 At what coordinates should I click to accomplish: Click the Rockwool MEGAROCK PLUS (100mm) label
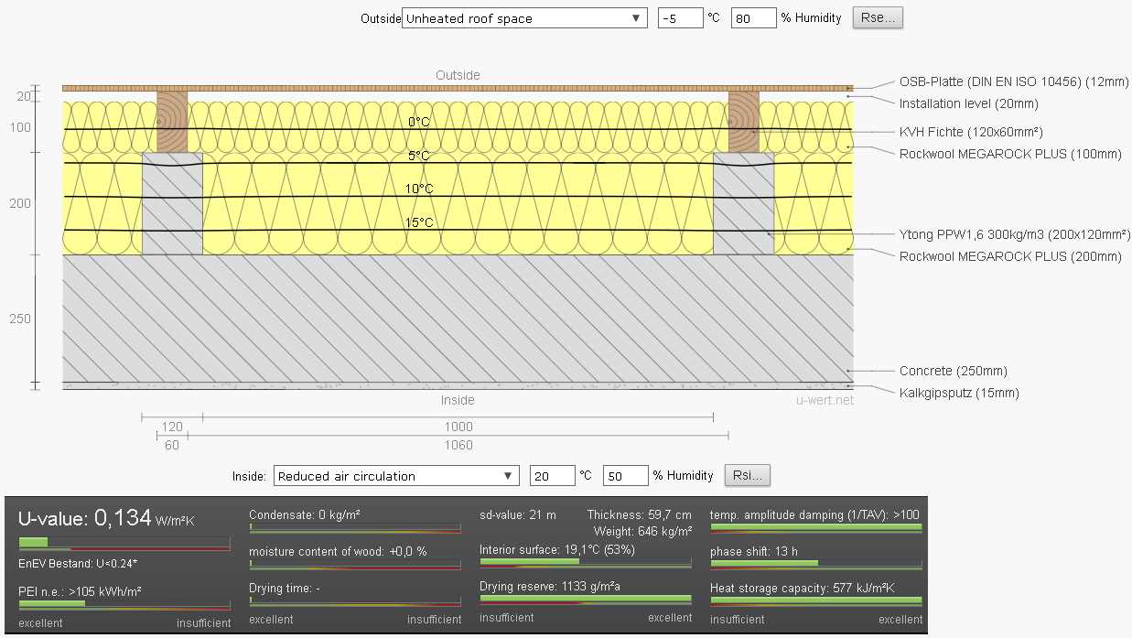click(x=1009, y=154)
